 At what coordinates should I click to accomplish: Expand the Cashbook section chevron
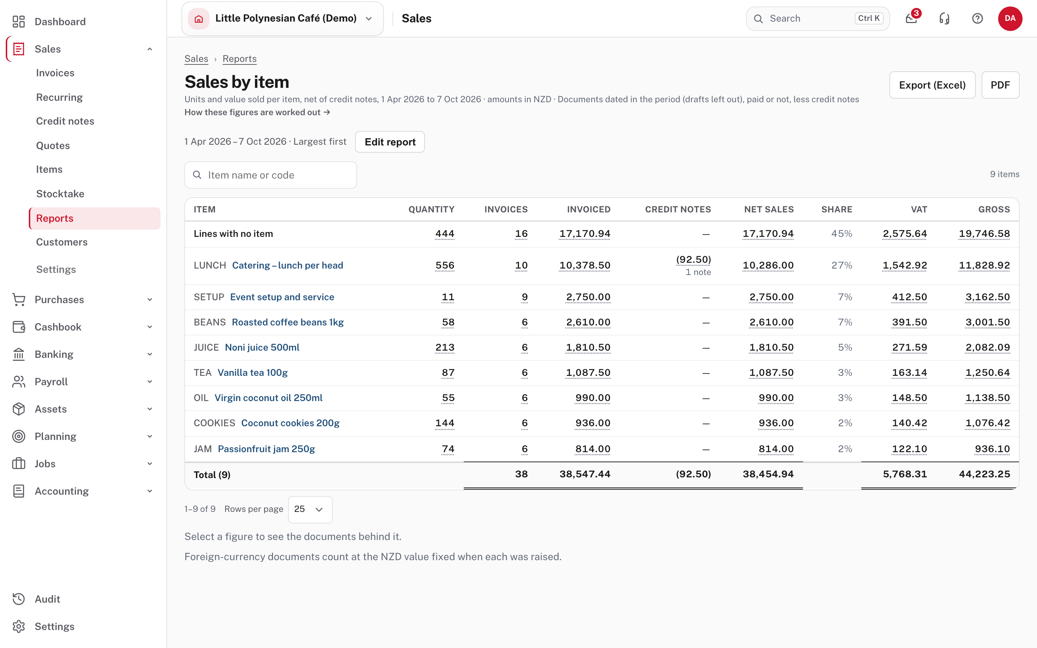click(x=150, y=327)
